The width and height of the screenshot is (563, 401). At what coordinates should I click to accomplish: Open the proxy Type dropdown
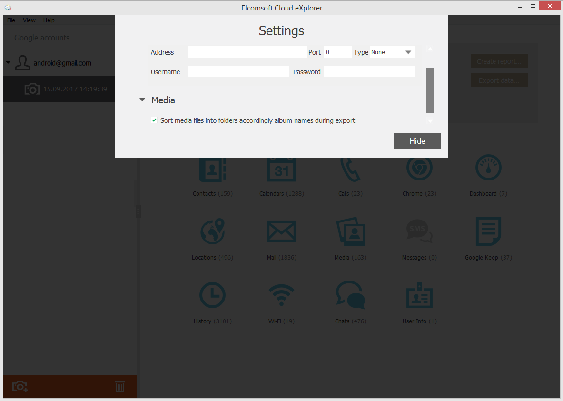(392, 52)
